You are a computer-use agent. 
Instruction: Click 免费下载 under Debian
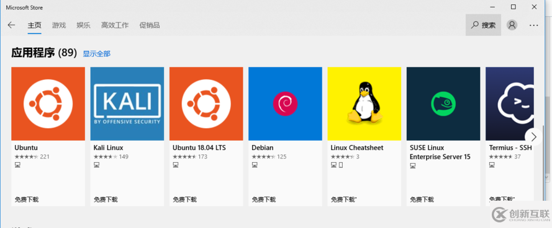[264, 199]
